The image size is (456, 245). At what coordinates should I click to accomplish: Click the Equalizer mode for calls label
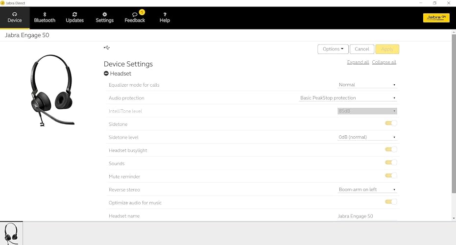pos(134,85)
